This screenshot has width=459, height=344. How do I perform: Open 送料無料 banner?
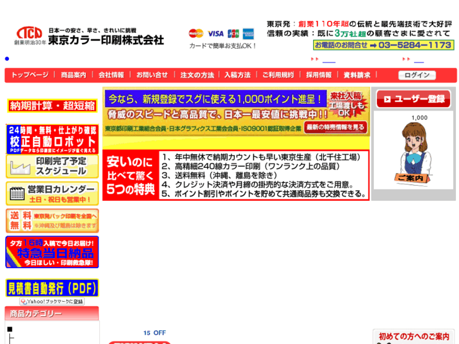tap(52, 221)
